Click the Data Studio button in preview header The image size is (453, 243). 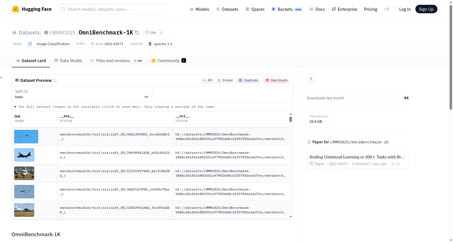coord(276,80)
